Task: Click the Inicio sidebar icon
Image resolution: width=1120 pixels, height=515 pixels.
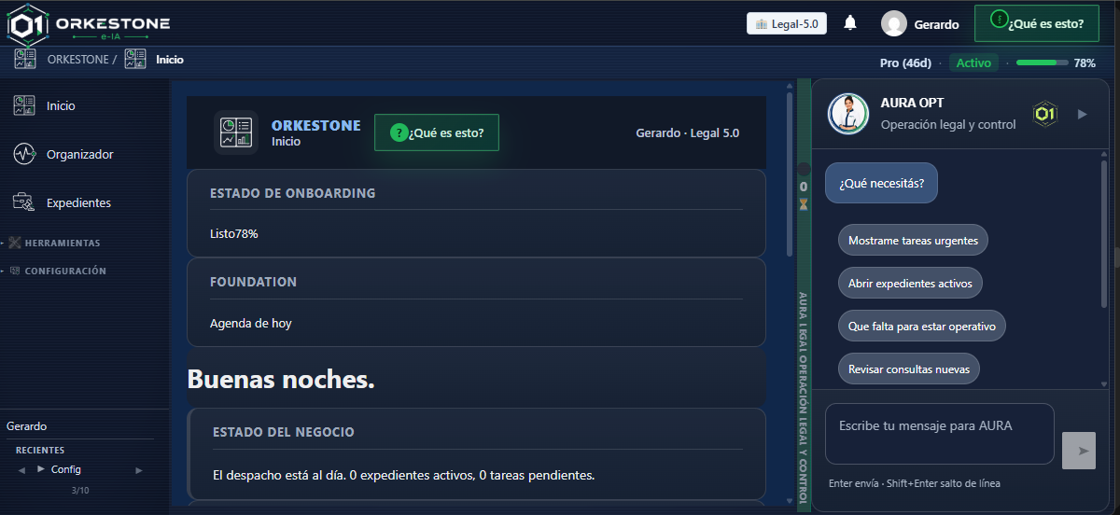Action: pos(24,105)
